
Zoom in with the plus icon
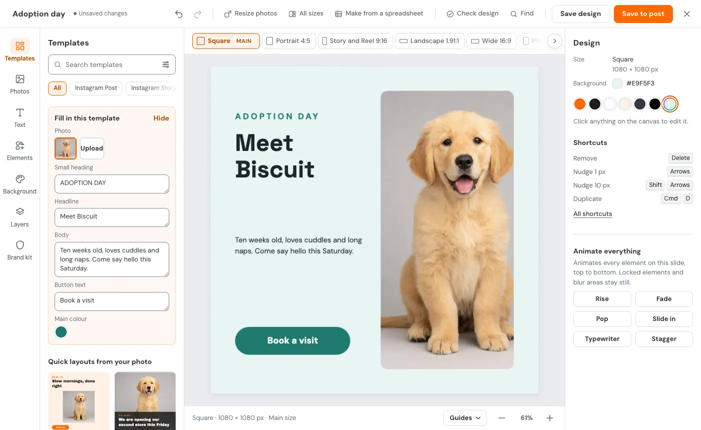(x=550, y=418)
